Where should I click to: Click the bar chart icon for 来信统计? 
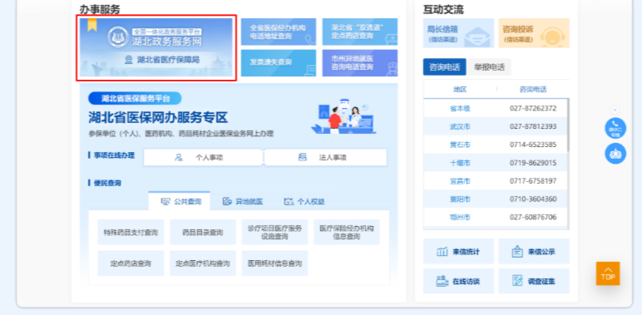tap(442, 252)
